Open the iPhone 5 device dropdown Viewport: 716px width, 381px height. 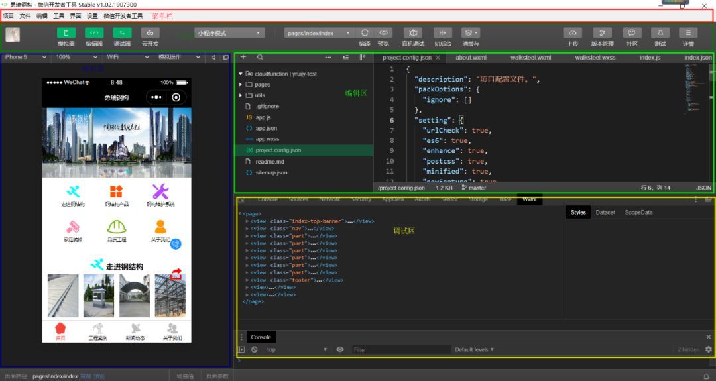tap(25, 57)
